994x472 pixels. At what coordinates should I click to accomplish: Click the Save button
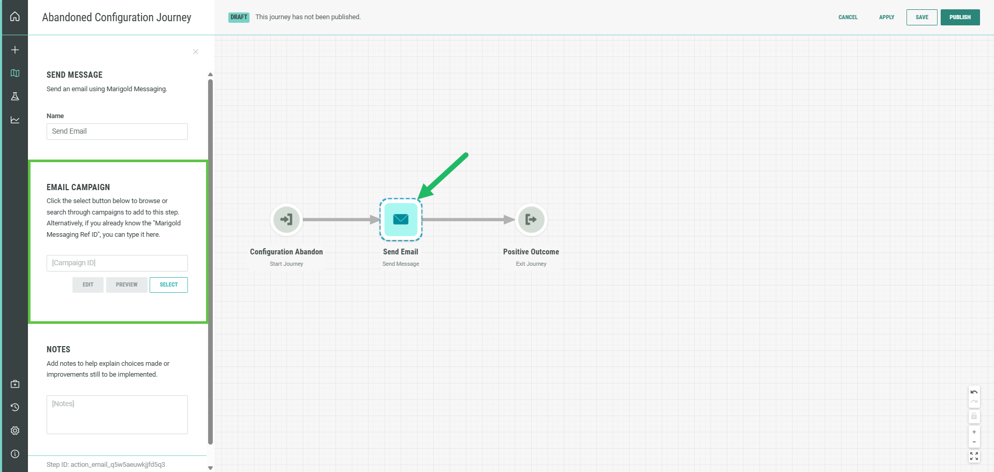(x=922, y=17)
